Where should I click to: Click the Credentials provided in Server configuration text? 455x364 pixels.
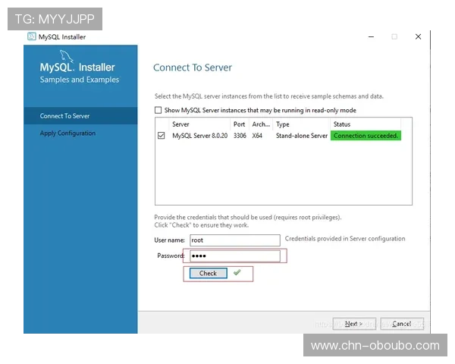345,239
